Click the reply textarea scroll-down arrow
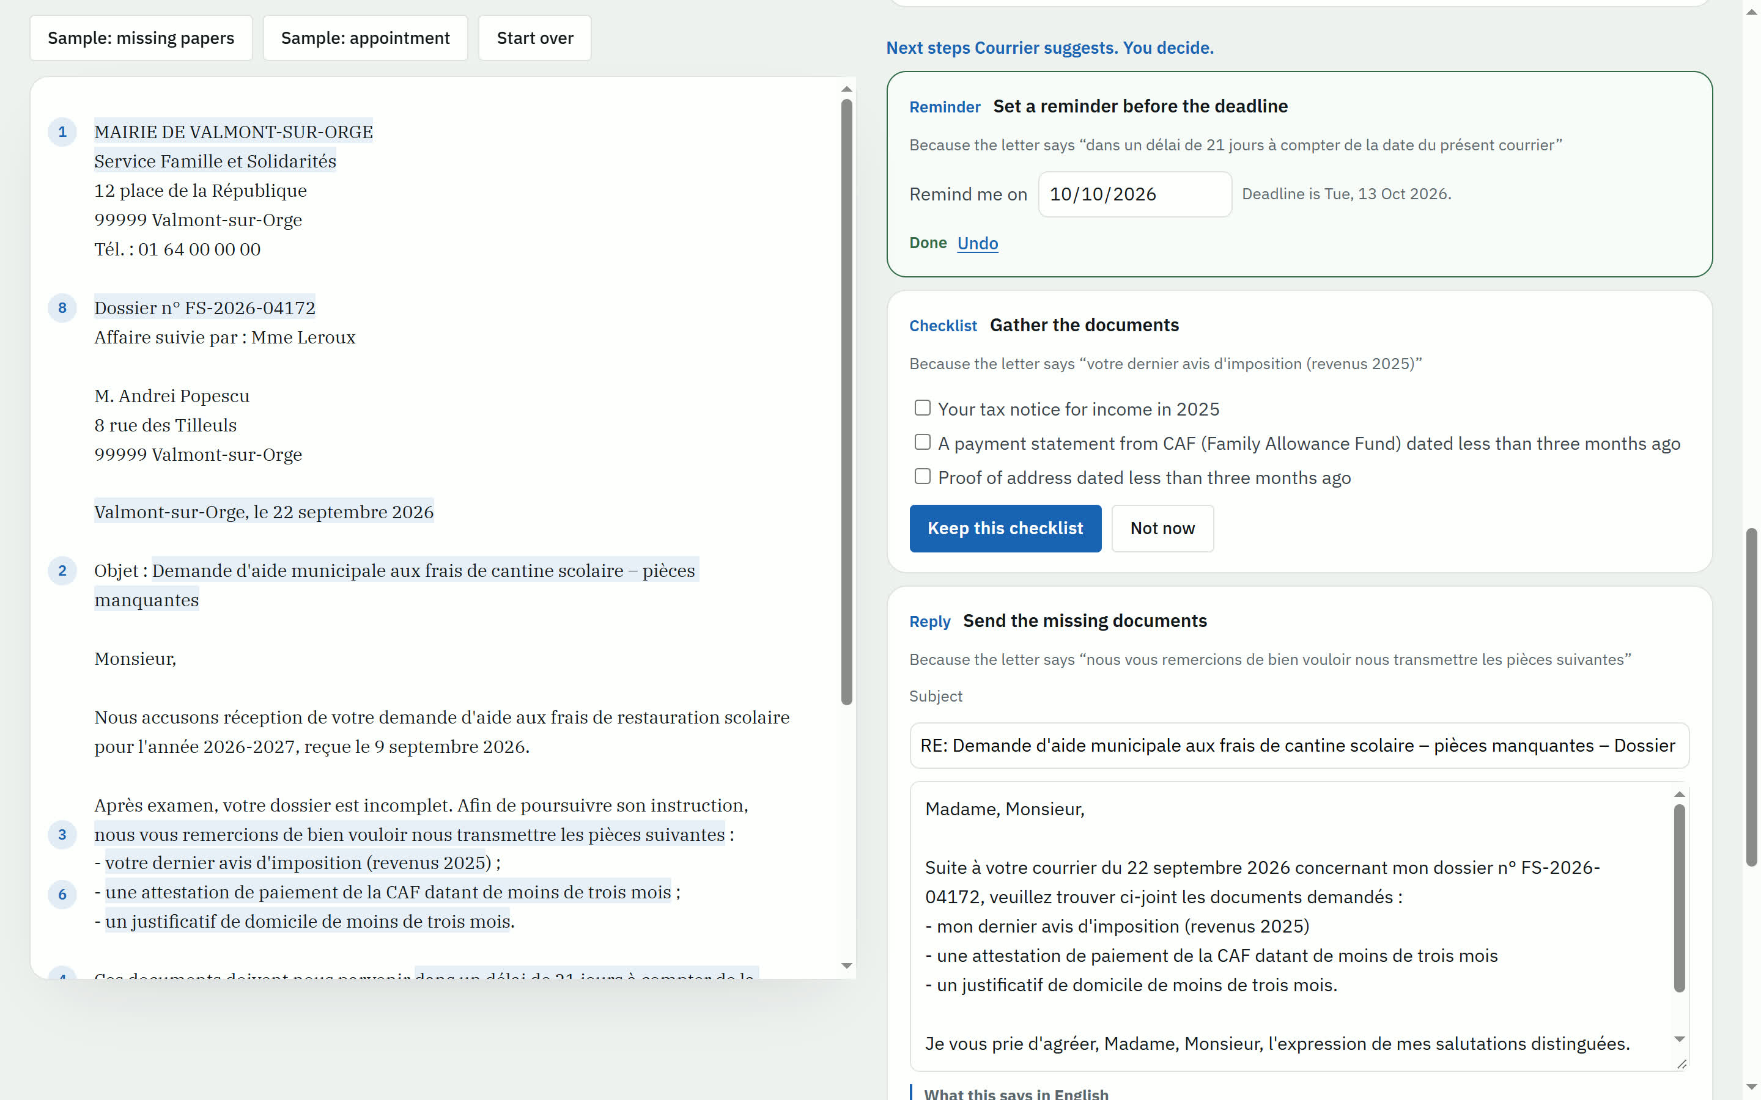 (1680, 1039)
